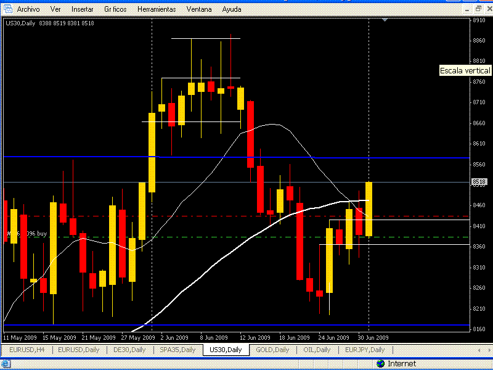
Task: Switch to the OIL,Daily chart tab
Action: tap(317, 350)
